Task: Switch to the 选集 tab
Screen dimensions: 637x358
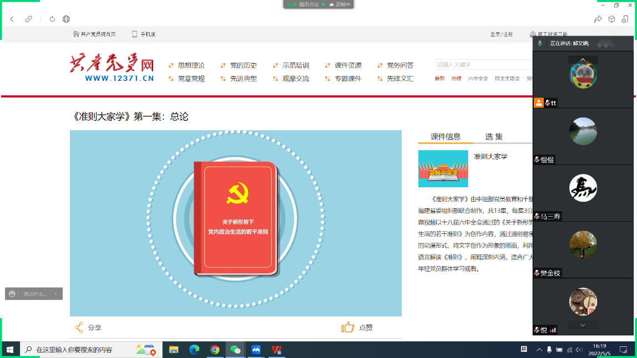Action: pyautogui.click(x=494, y=137)
